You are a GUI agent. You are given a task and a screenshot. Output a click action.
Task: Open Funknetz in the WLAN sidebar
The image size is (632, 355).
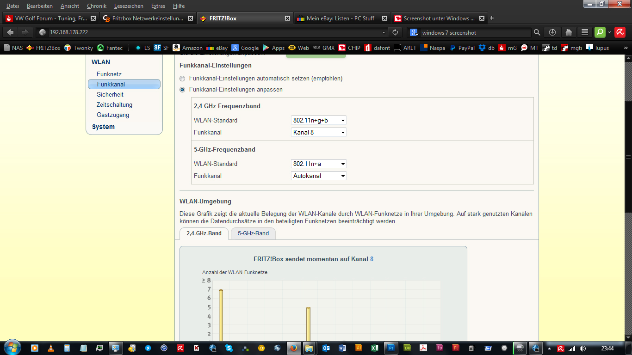109,74
